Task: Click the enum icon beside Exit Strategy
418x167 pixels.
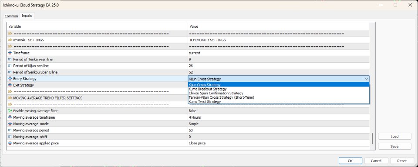Action: 10,85
